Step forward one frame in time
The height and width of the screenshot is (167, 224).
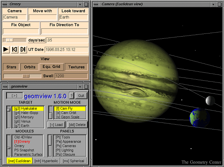[x=23, y=50]
